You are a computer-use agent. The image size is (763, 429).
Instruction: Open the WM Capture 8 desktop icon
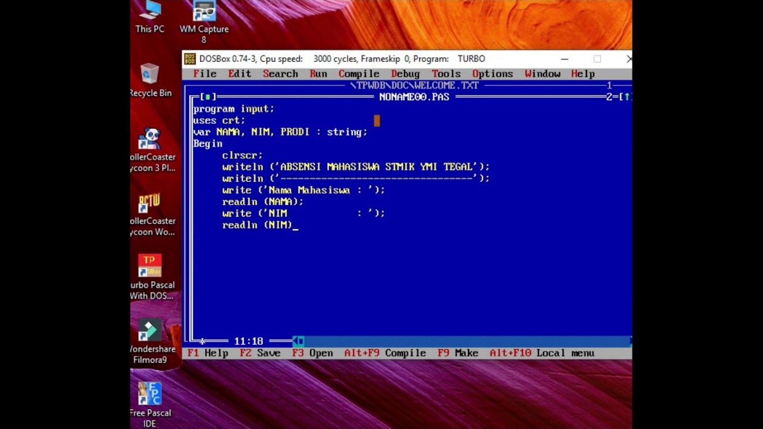click(204, 22)
